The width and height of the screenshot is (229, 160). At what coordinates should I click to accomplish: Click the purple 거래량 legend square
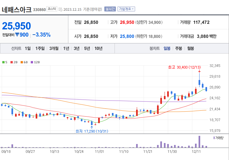click(214, 138)
